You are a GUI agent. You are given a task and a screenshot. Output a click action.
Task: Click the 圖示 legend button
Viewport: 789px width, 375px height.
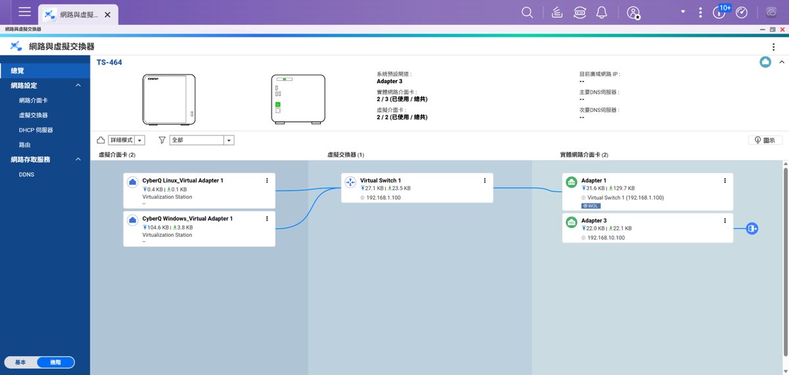point(765,140)
